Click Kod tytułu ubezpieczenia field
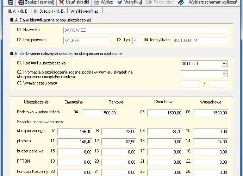 (201, 64)
